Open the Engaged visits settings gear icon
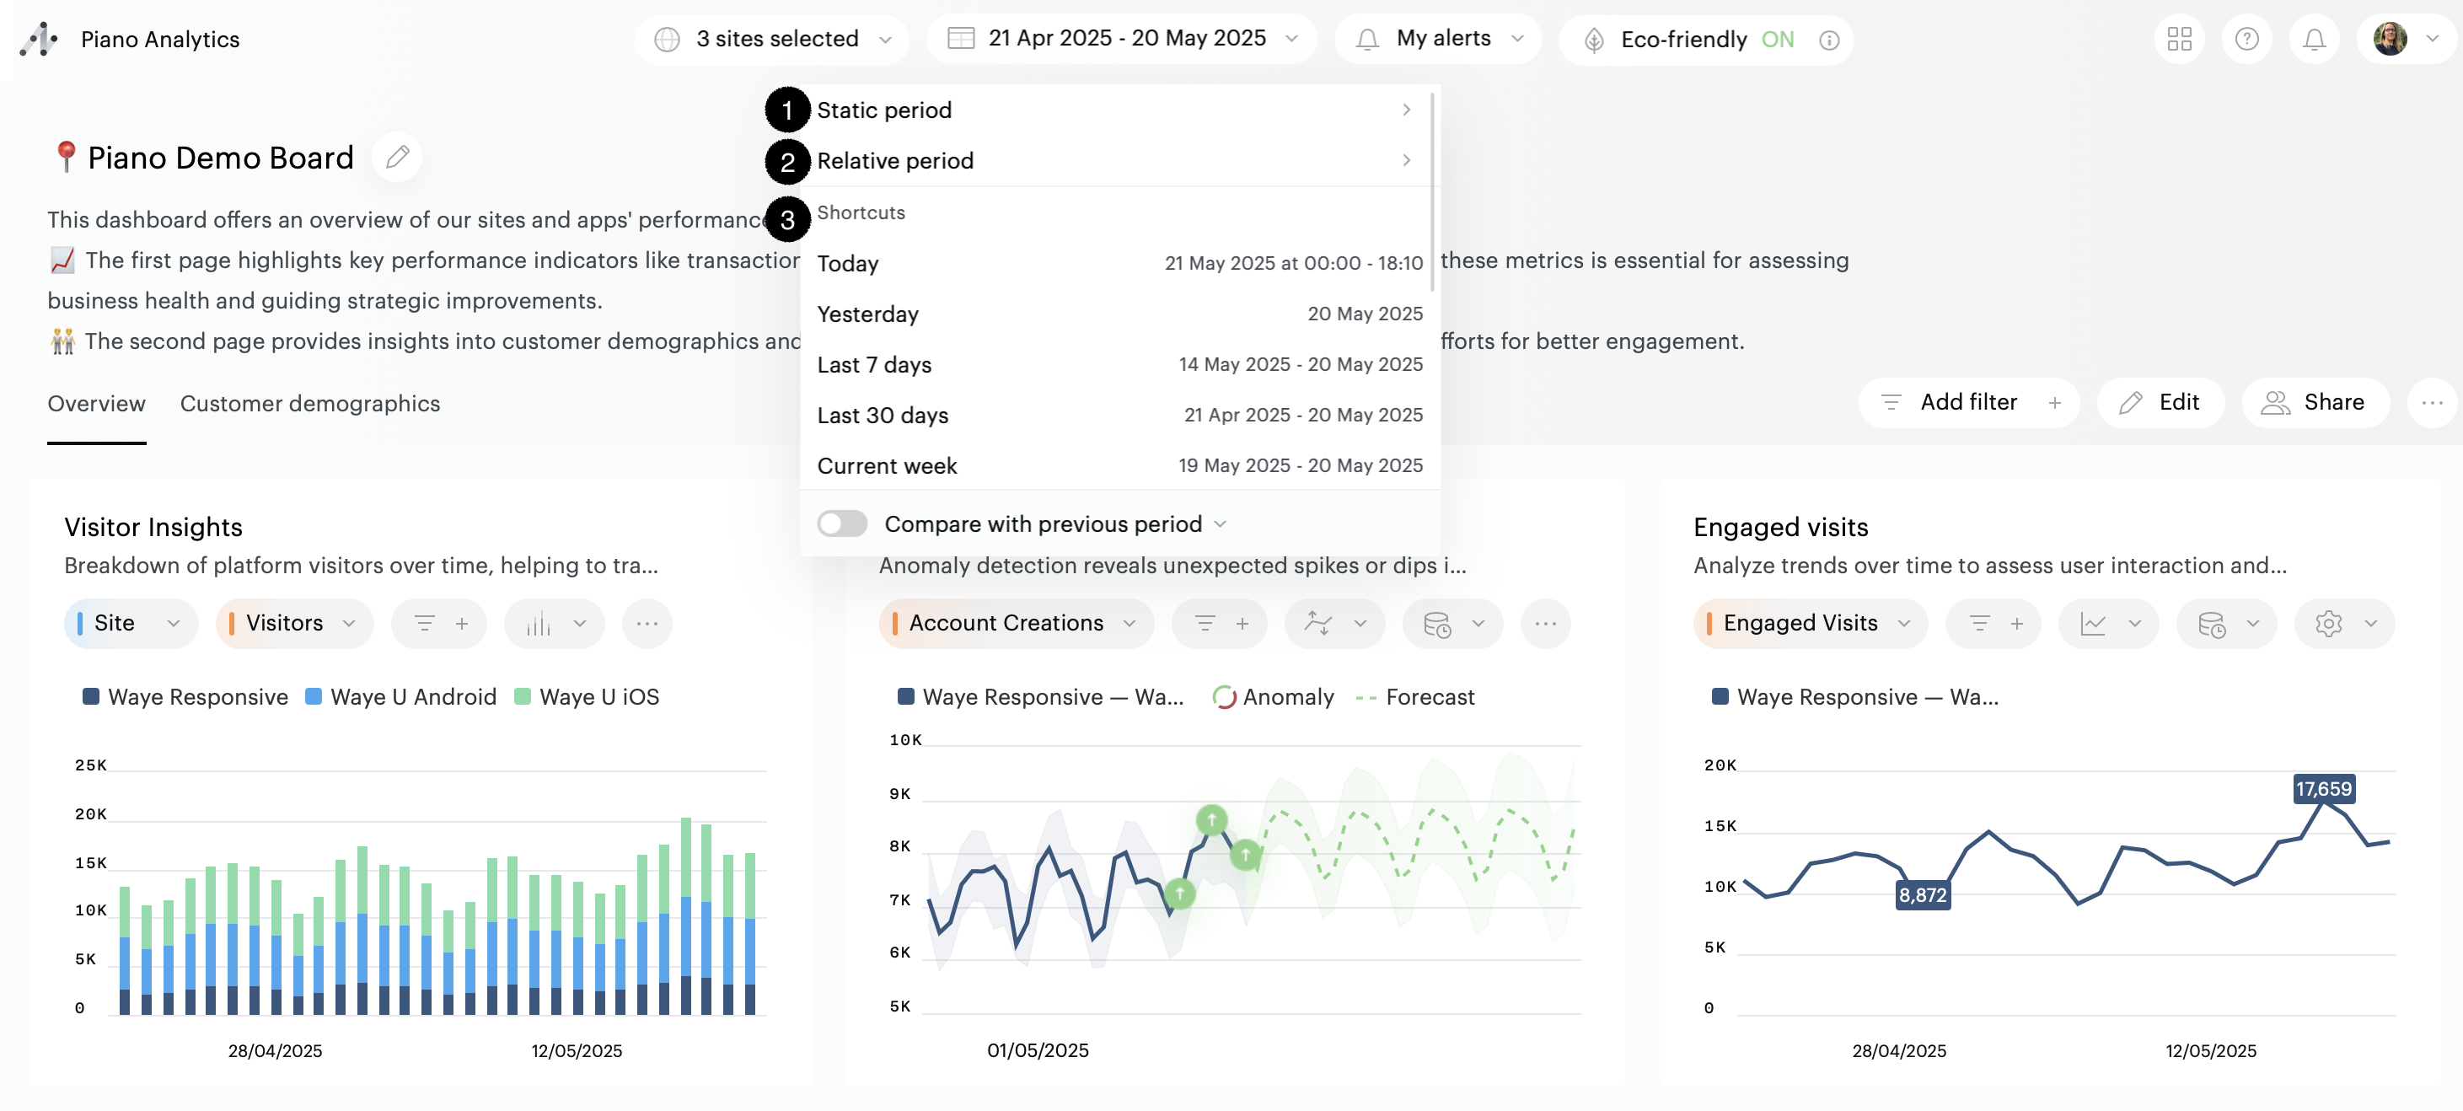The height and width of the screenshot is (1111, 2463). click(2328, 624)
